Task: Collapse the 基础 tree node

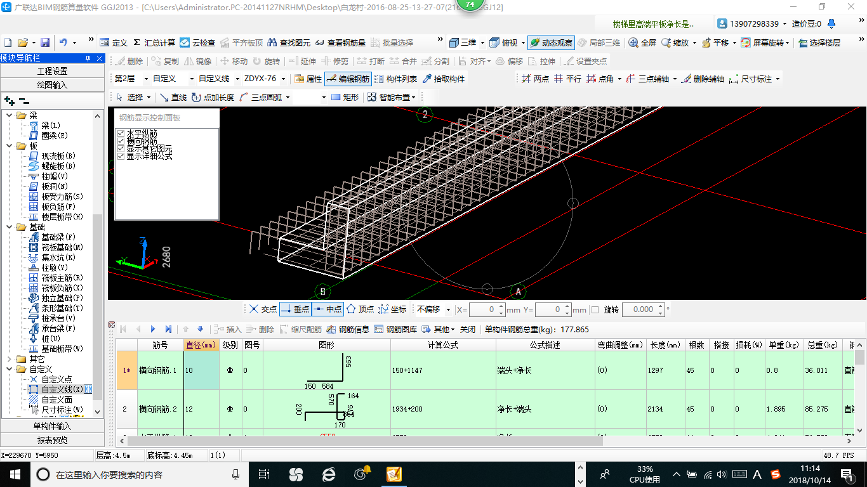Action: (x=10, y=227)
